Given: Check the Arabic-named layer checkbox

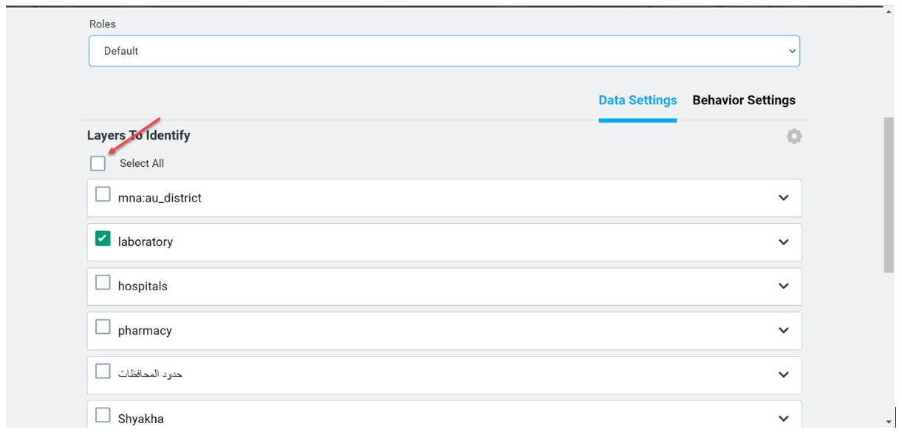Looking at the screenshot, I should coord(103,371).
